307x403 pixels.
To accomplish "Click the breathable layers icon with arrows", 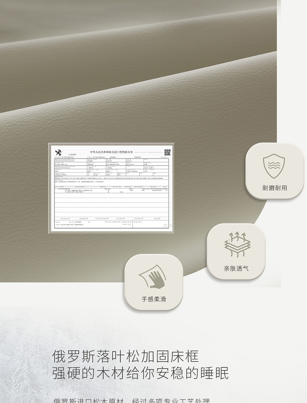I will pyautogui.click(x=235, y=245).
